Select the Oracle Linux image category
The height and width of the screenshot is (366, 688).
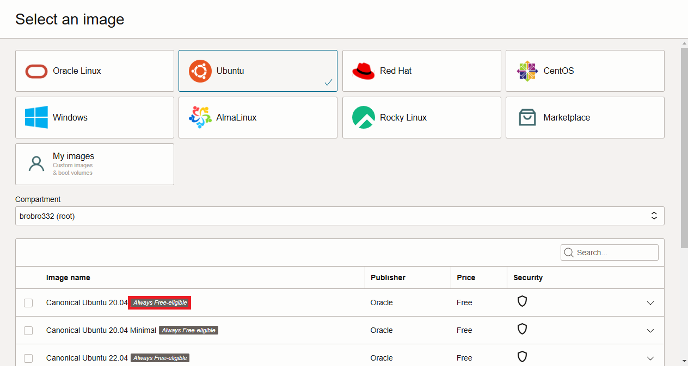click(95, 71)
